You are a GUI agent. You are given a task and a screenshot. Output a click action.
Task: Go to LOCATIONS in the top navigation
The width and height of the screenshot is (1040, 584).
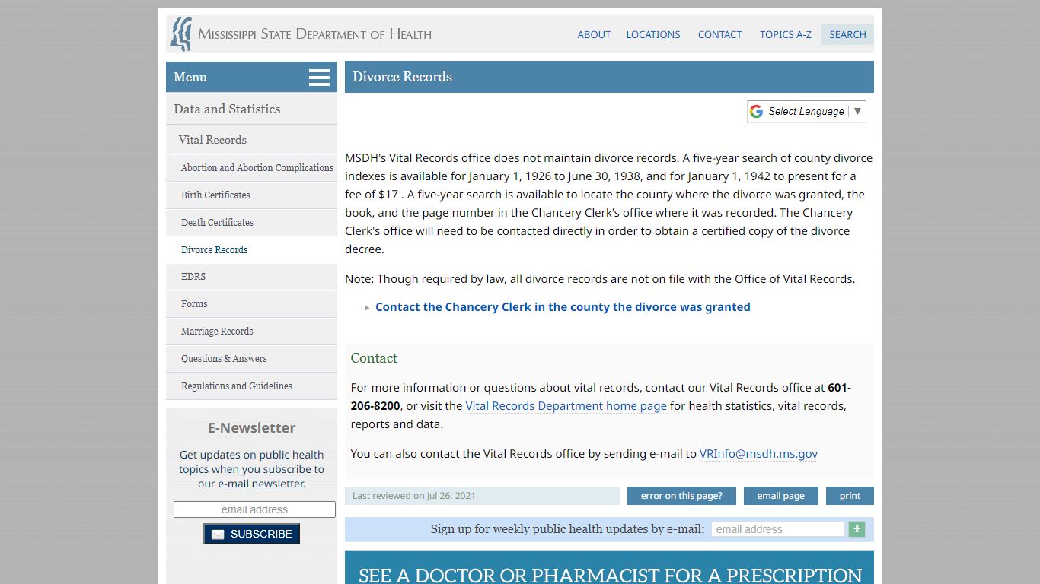pos(653,34)
